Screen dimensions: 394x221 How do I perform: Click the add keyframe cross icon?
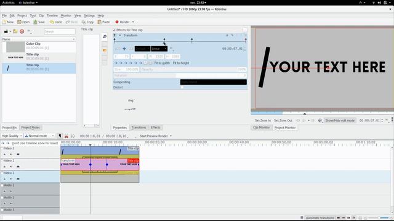pyautogui.click(x=124, y=48)
